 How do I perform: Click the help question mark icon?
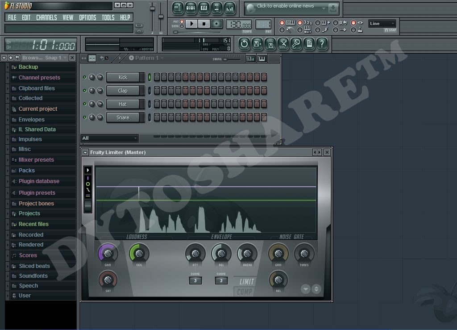[322, 44]
